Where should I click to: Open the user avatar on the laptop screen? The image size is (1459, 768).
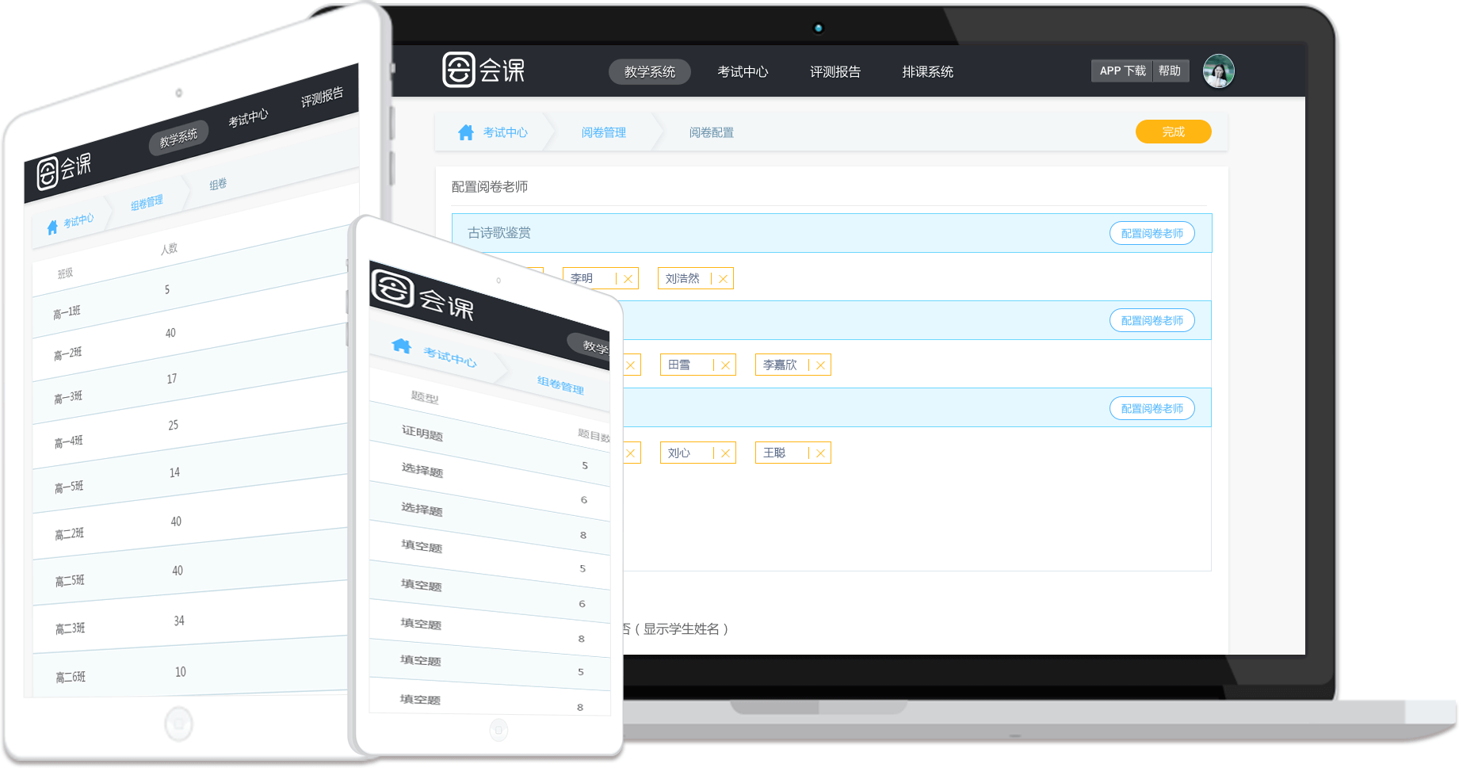(1218, 71)
